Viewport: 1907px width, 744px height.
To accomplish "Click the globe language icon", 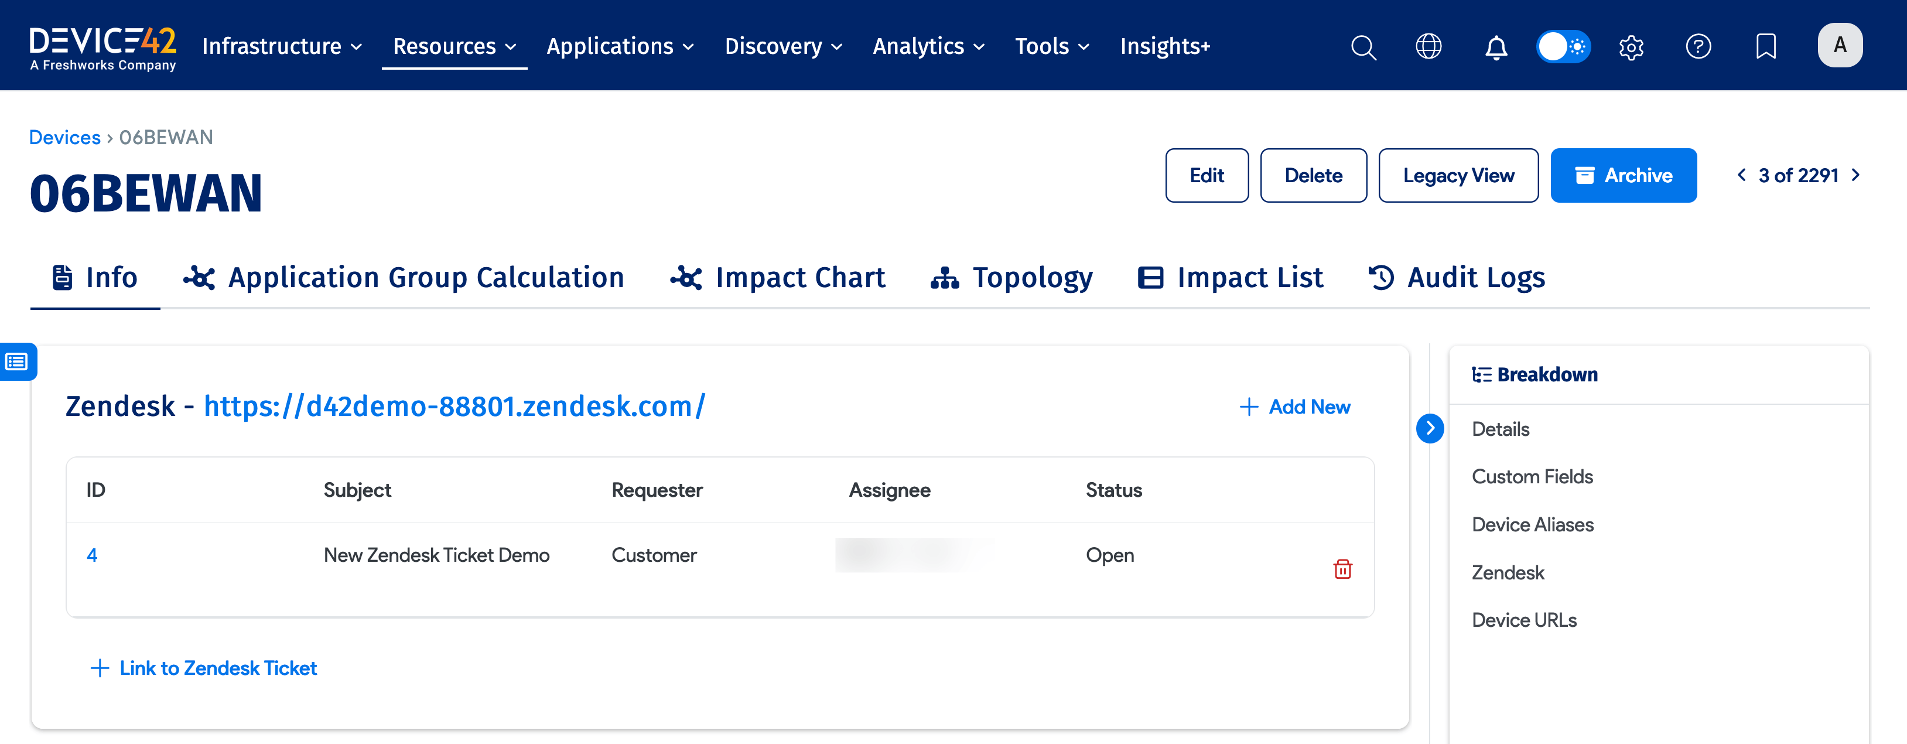I will [1428, 47].
